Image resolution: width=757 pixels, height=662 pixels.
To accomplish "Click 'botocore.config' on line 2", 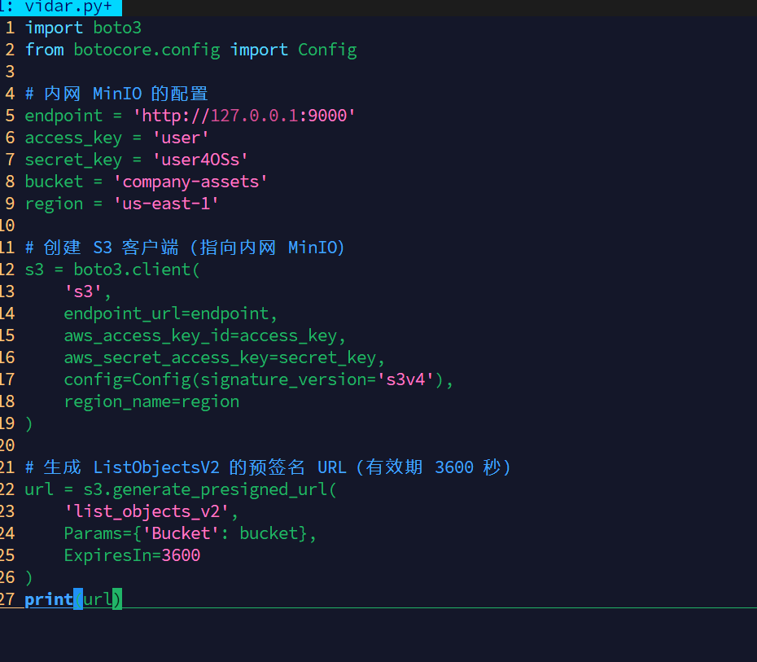I will [x=147, y=50].
